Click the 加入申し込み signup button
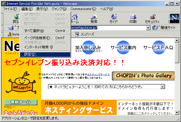The width and height of the screenshot is (181, 122). pyautogui.click(x=88, y=47)
